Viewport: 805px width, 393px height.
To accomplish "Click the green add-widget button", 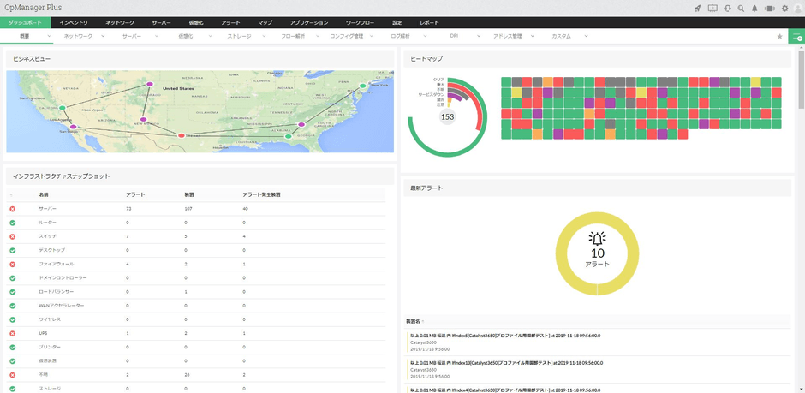I will point(796,37).
